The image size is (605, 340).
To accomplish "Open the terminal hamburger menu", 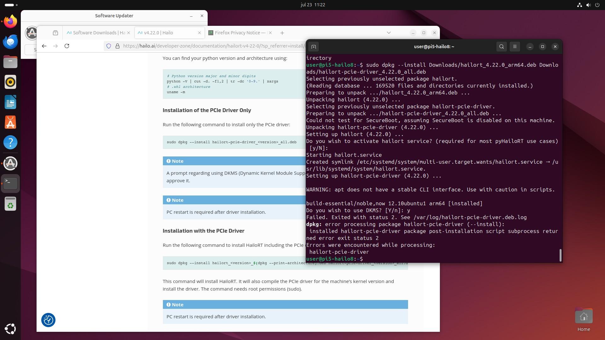I will [515, 47].
